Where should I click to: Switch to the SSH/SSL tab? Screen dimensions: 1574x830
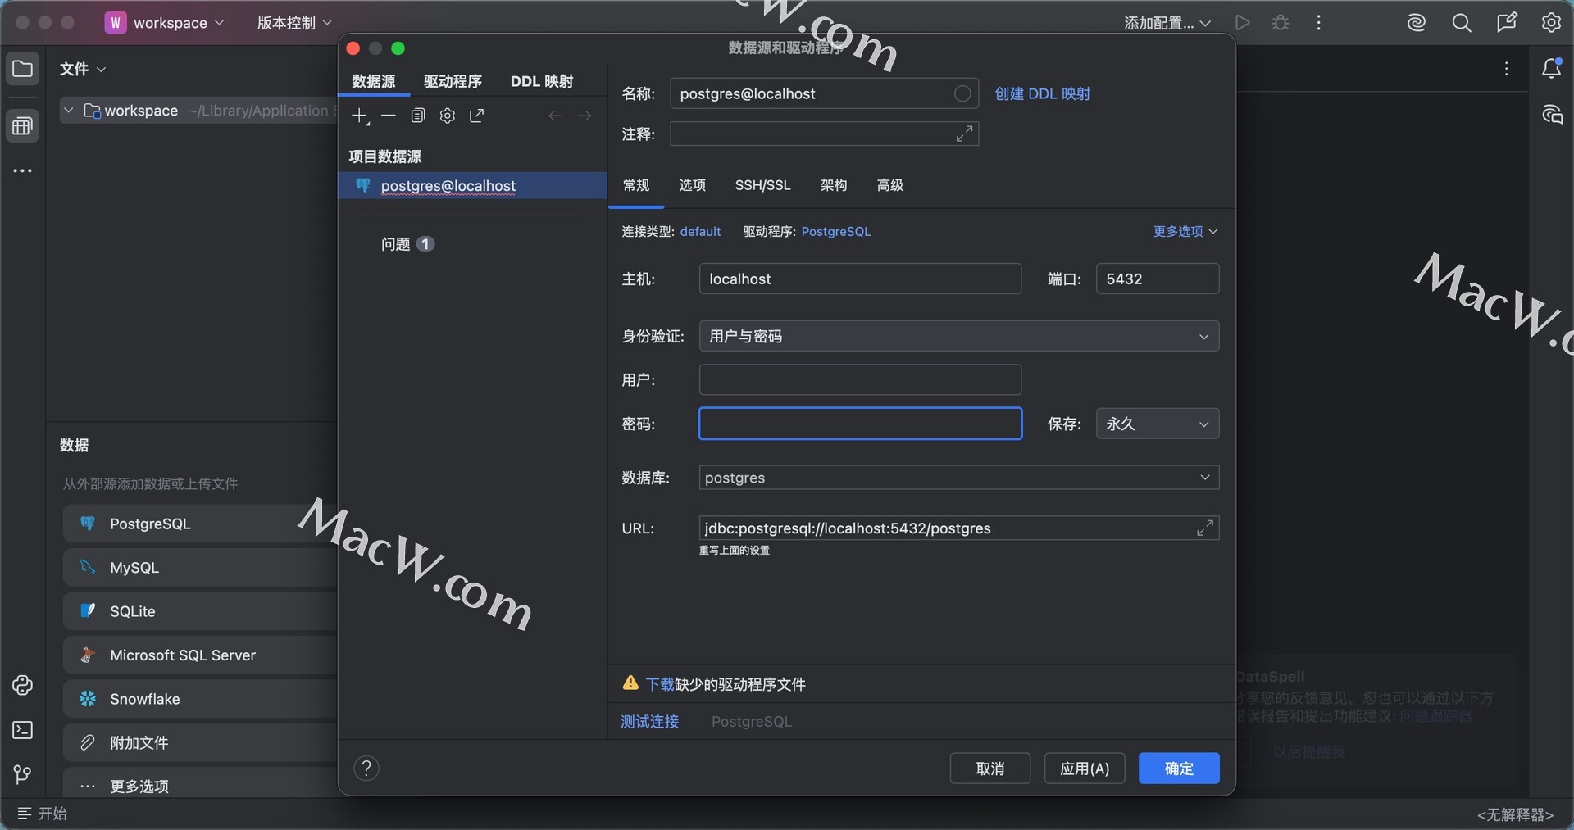click(762, 186)
